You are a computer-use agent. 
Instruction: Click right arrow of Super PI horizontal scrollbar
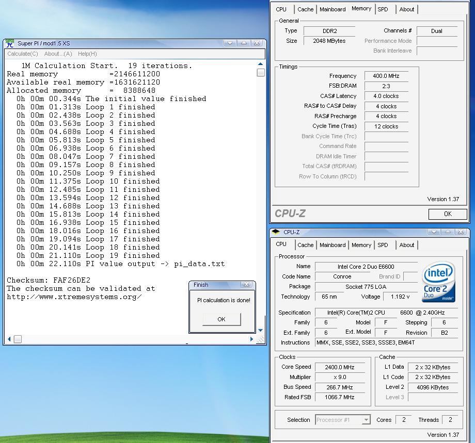point(251,339)
